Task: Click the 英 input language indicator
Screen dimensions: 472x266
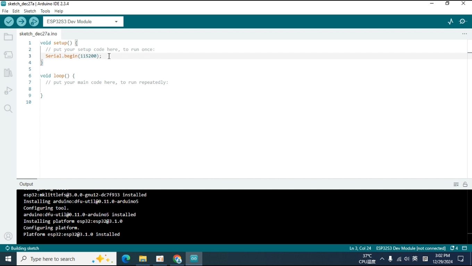Action: pyautogui.click(x=415, y=259)
